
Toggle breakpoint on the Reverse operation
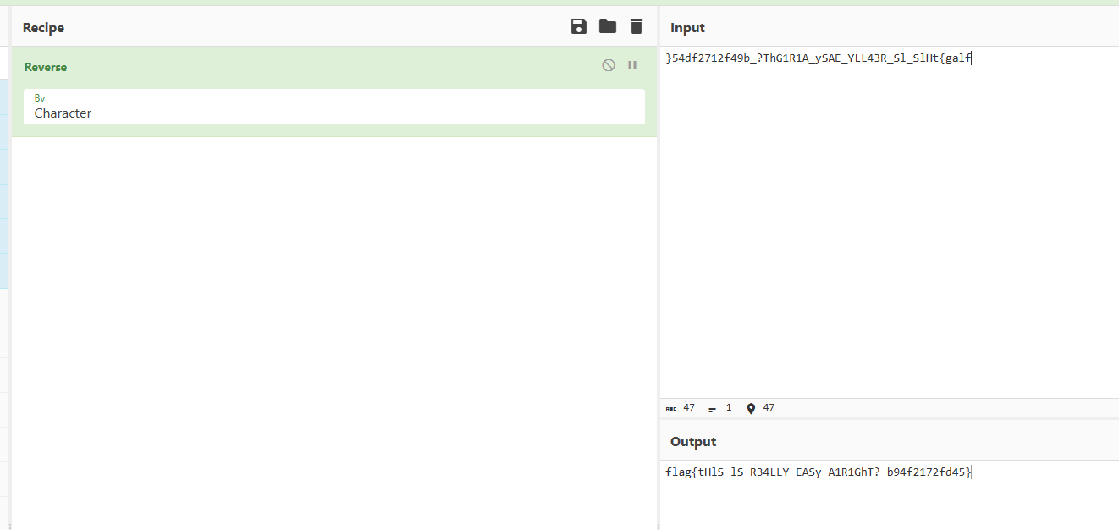(x=632, y=65)
